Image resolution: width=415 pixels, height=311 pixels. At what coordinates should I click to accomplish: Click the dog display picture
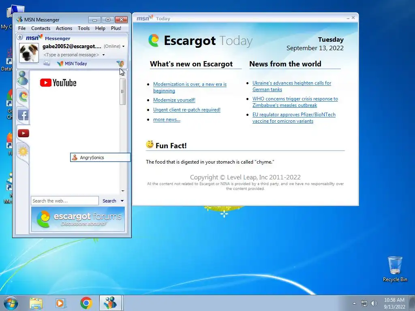click(x=29, y=53)
